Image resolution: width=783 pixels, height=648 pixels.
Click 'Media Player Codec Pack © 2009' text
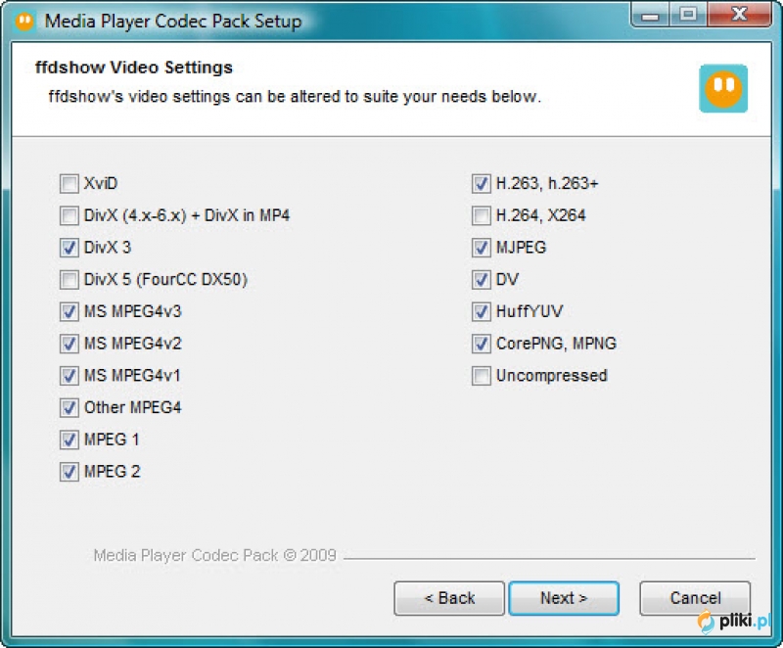click(x=214, y=555)
